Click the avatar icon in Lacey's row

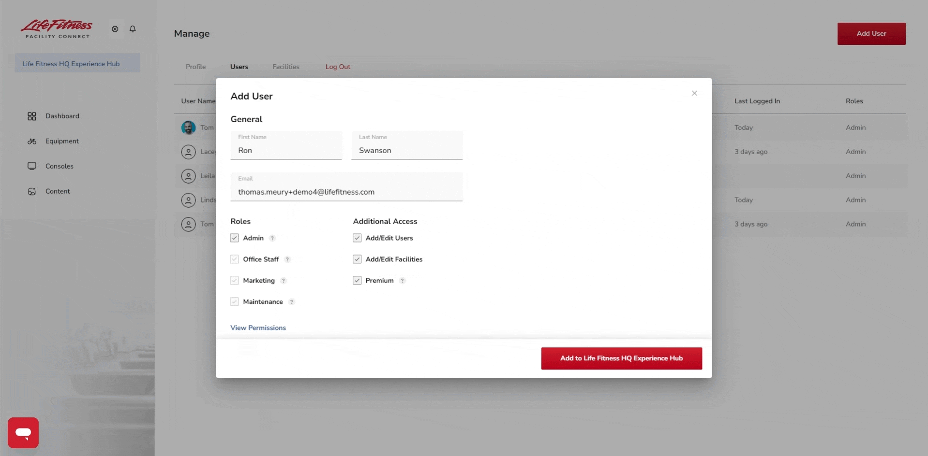(x=188, y=152)
